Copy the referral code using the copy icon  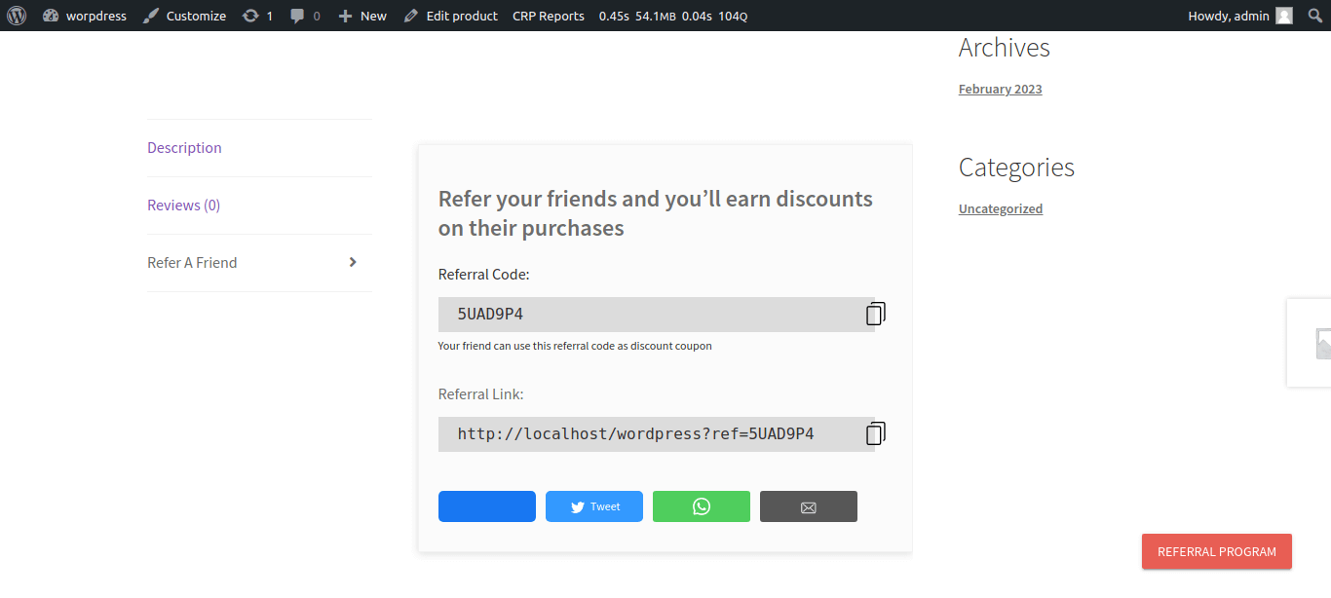tap(874, 313)
